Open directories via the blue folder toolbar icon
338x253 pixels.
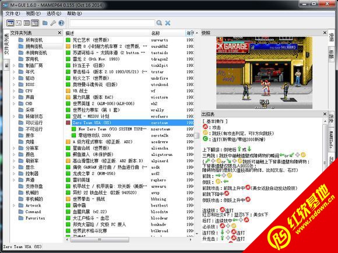pos(45,23)
